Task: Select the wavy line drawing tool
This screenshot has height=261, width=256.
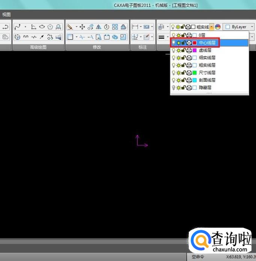Action: tap(26, 37)
